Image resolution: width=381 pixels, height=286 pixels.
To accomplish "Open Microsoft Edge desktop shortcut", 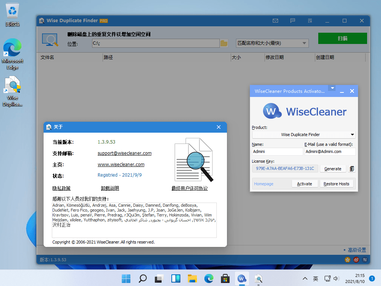I will point(12,54).
